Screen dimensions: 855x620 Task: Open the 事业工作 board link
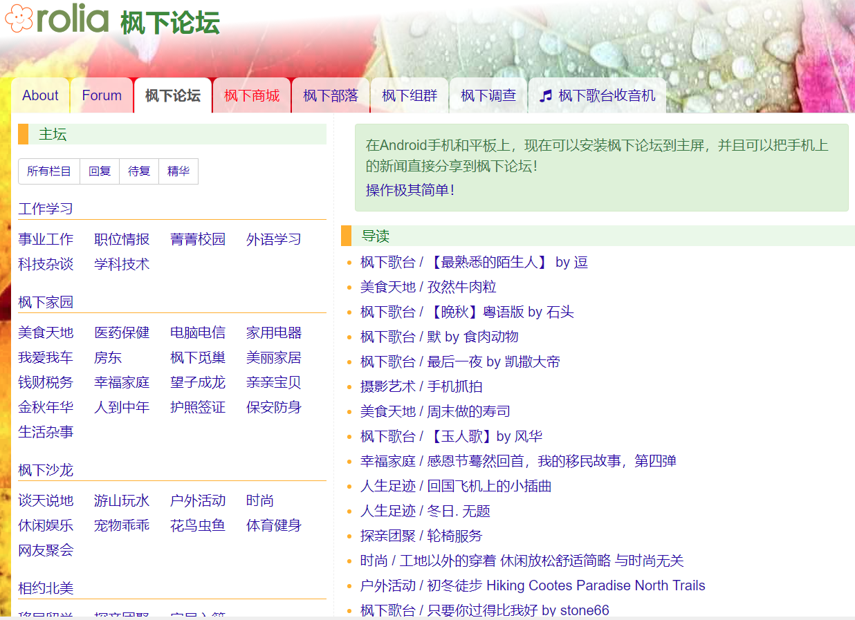46,239
